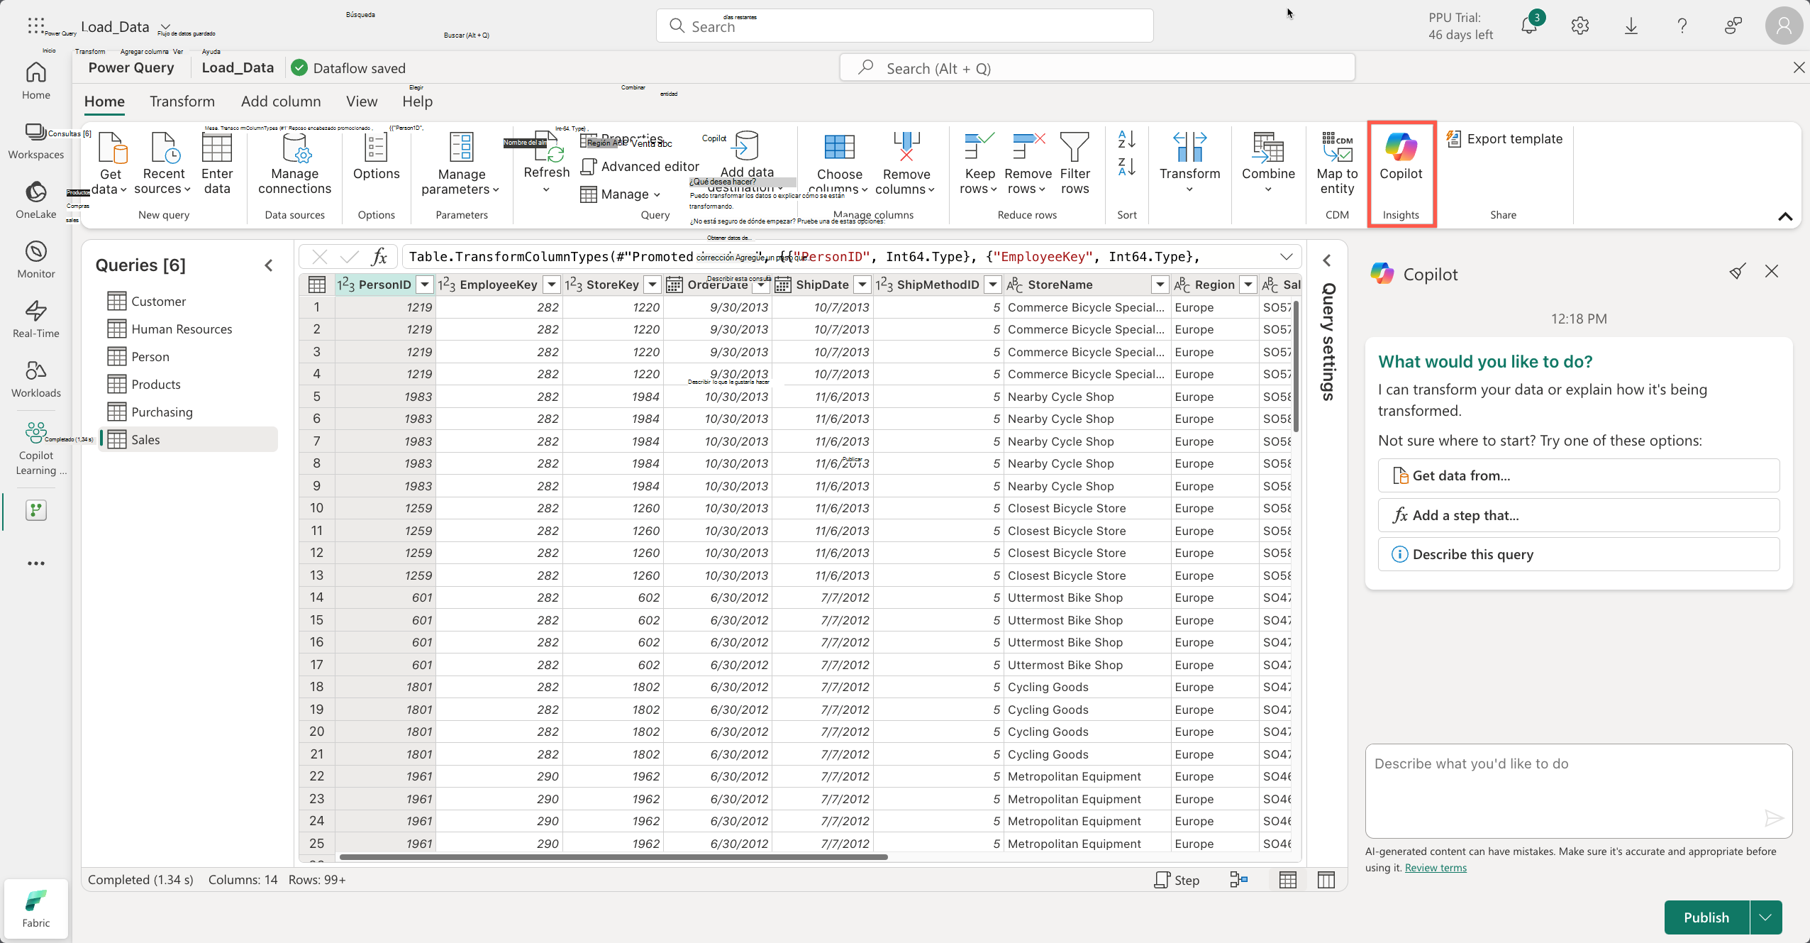Open the notifications bell
The height and width of the screenshot is (943, 1810).
(1529, 26)
